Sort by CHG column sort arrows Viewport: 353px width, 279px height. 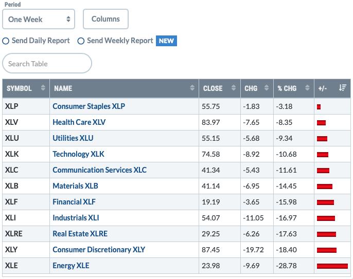click(x=267, y=88)
